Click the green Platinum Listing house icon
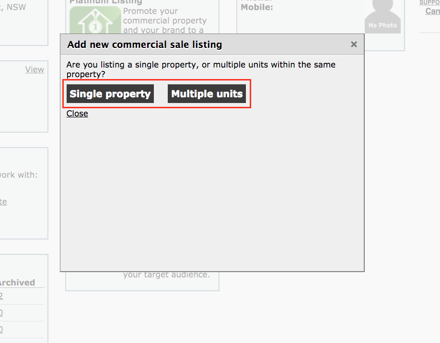The image size is (440, 343). [95, 20]
